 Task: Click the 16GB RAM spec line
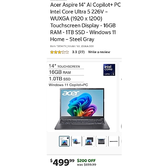tap(60, 72)
